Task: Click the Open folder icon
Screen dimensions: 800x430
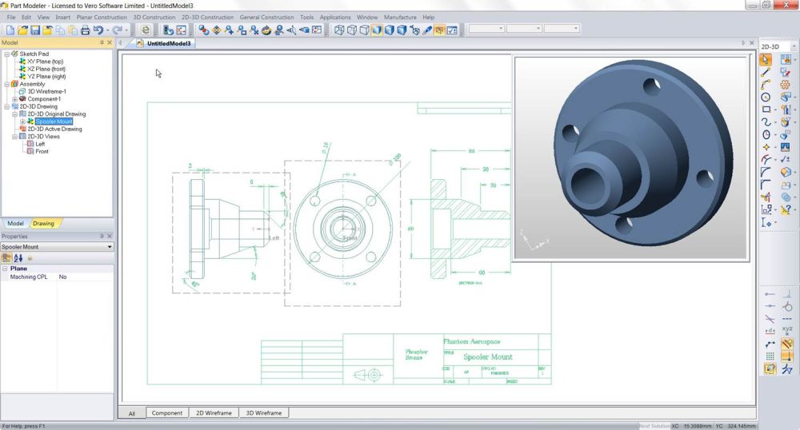Action: [x=22, y=30]
